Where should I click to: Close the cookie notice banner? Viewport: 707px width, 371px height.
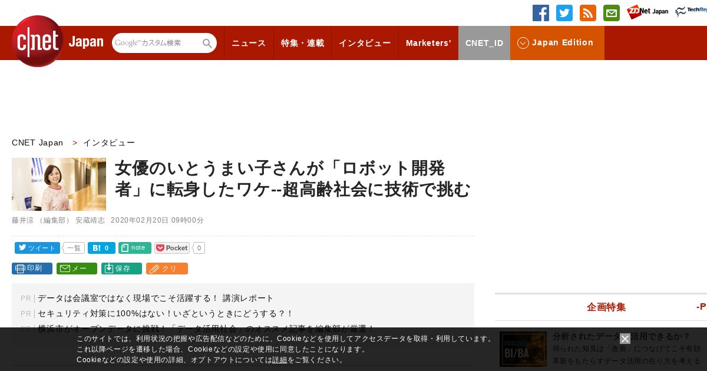point(625,339)
